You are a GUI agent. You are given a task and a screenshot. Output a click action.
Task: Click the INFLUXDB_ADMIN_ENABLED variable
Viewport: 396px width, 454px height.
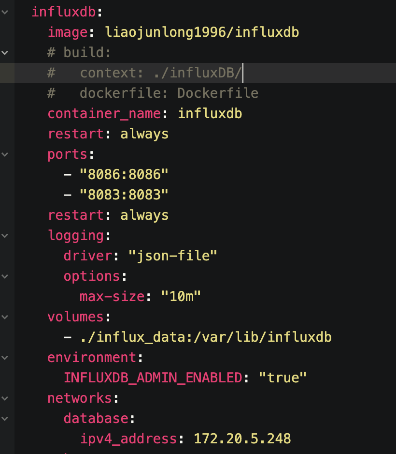153,378
